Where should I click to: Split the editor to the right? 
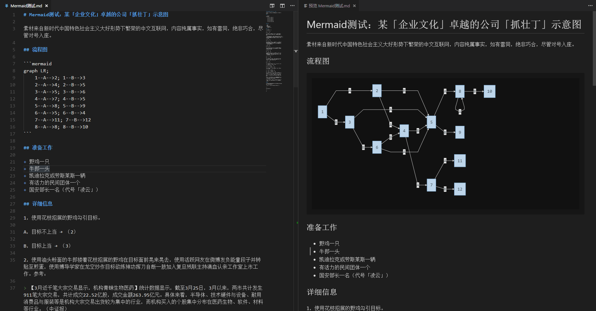[282, 6]
